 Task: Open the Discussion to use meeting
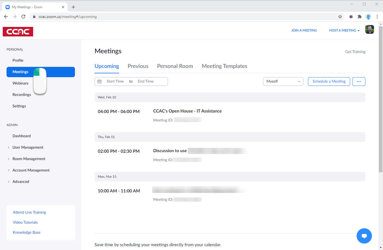click(x=170, y=151)
